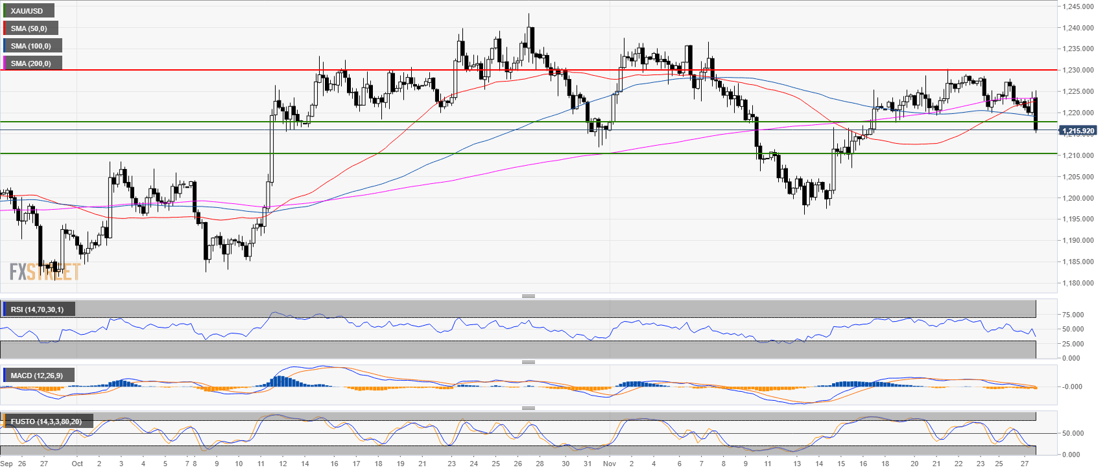Click the Nov label on the time axis
The image size is (1107, 472).
coord(609,464)
